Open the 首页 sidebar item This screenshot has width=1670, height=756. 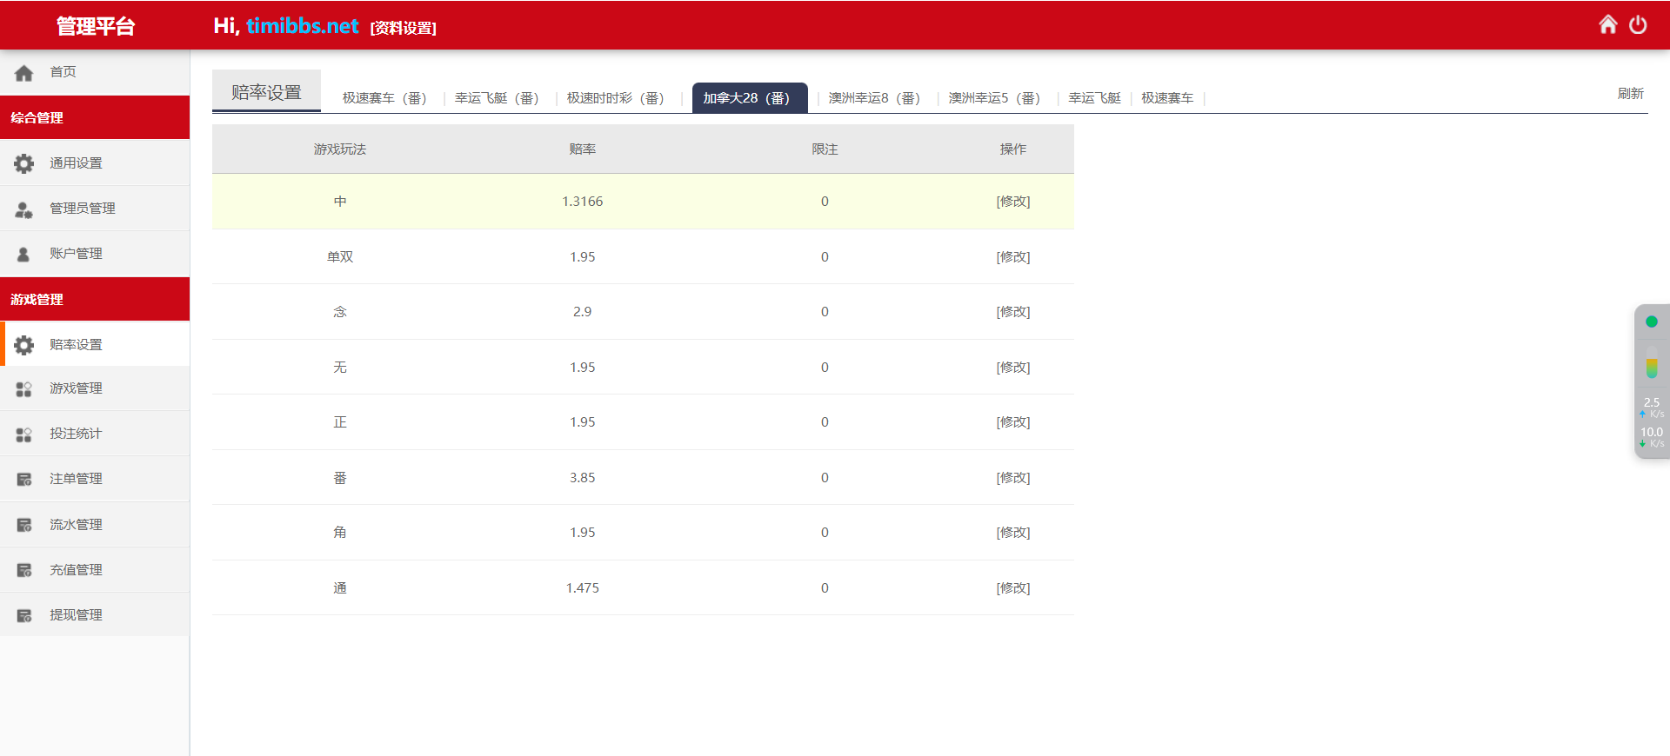95,72
